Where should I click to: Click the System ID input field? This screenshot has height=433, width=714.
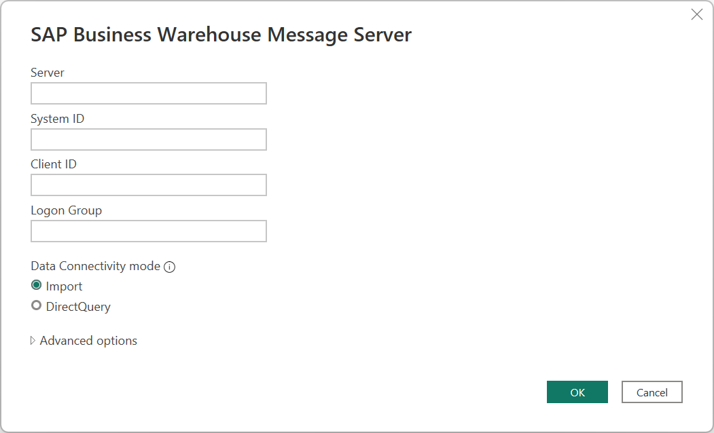coord(148,139)
